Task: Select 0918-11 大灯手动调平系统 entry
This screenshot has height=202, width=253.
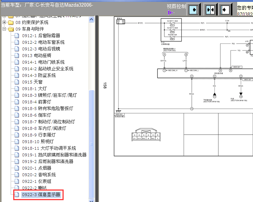Action: [49, 148]
